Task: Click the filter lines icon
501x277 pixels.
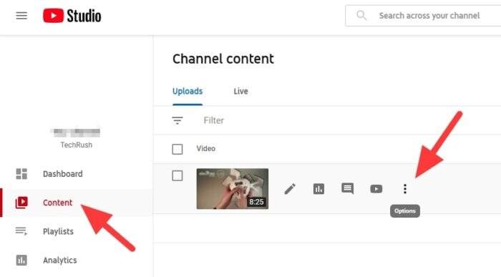Action: point(177,120)
